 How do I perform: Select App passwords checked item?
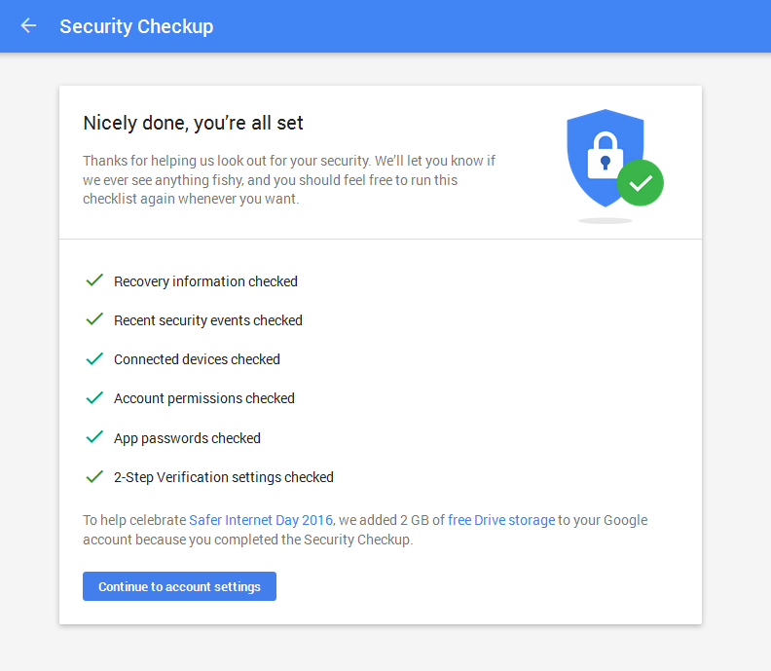pyautogui.click(x=187, y=438)
